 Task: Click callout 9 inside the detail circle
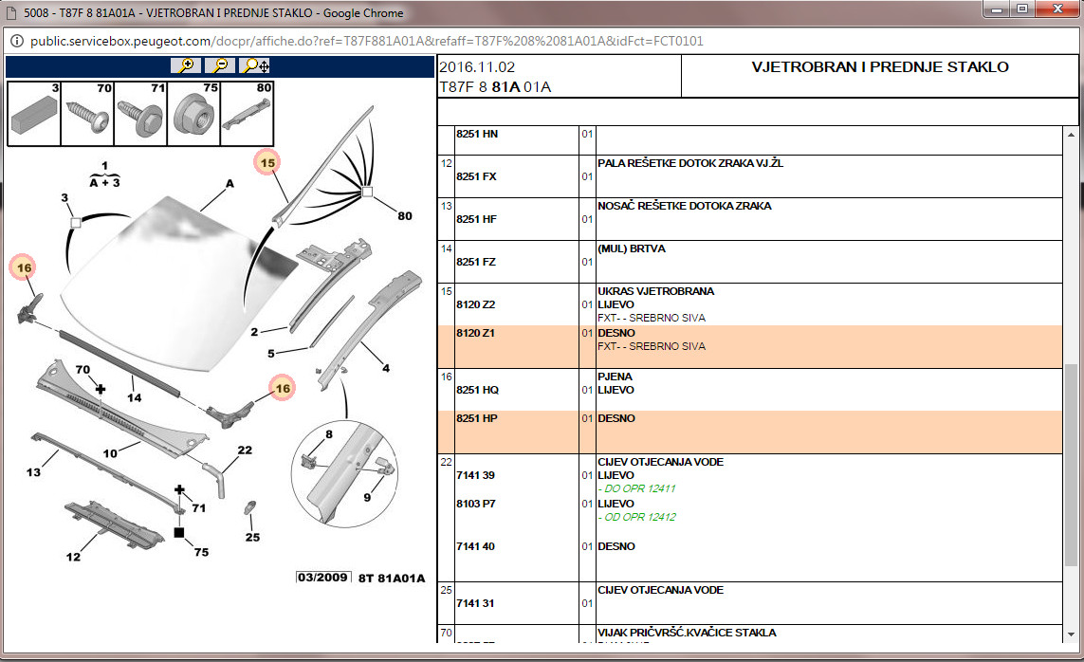click(x=367, y=498)
